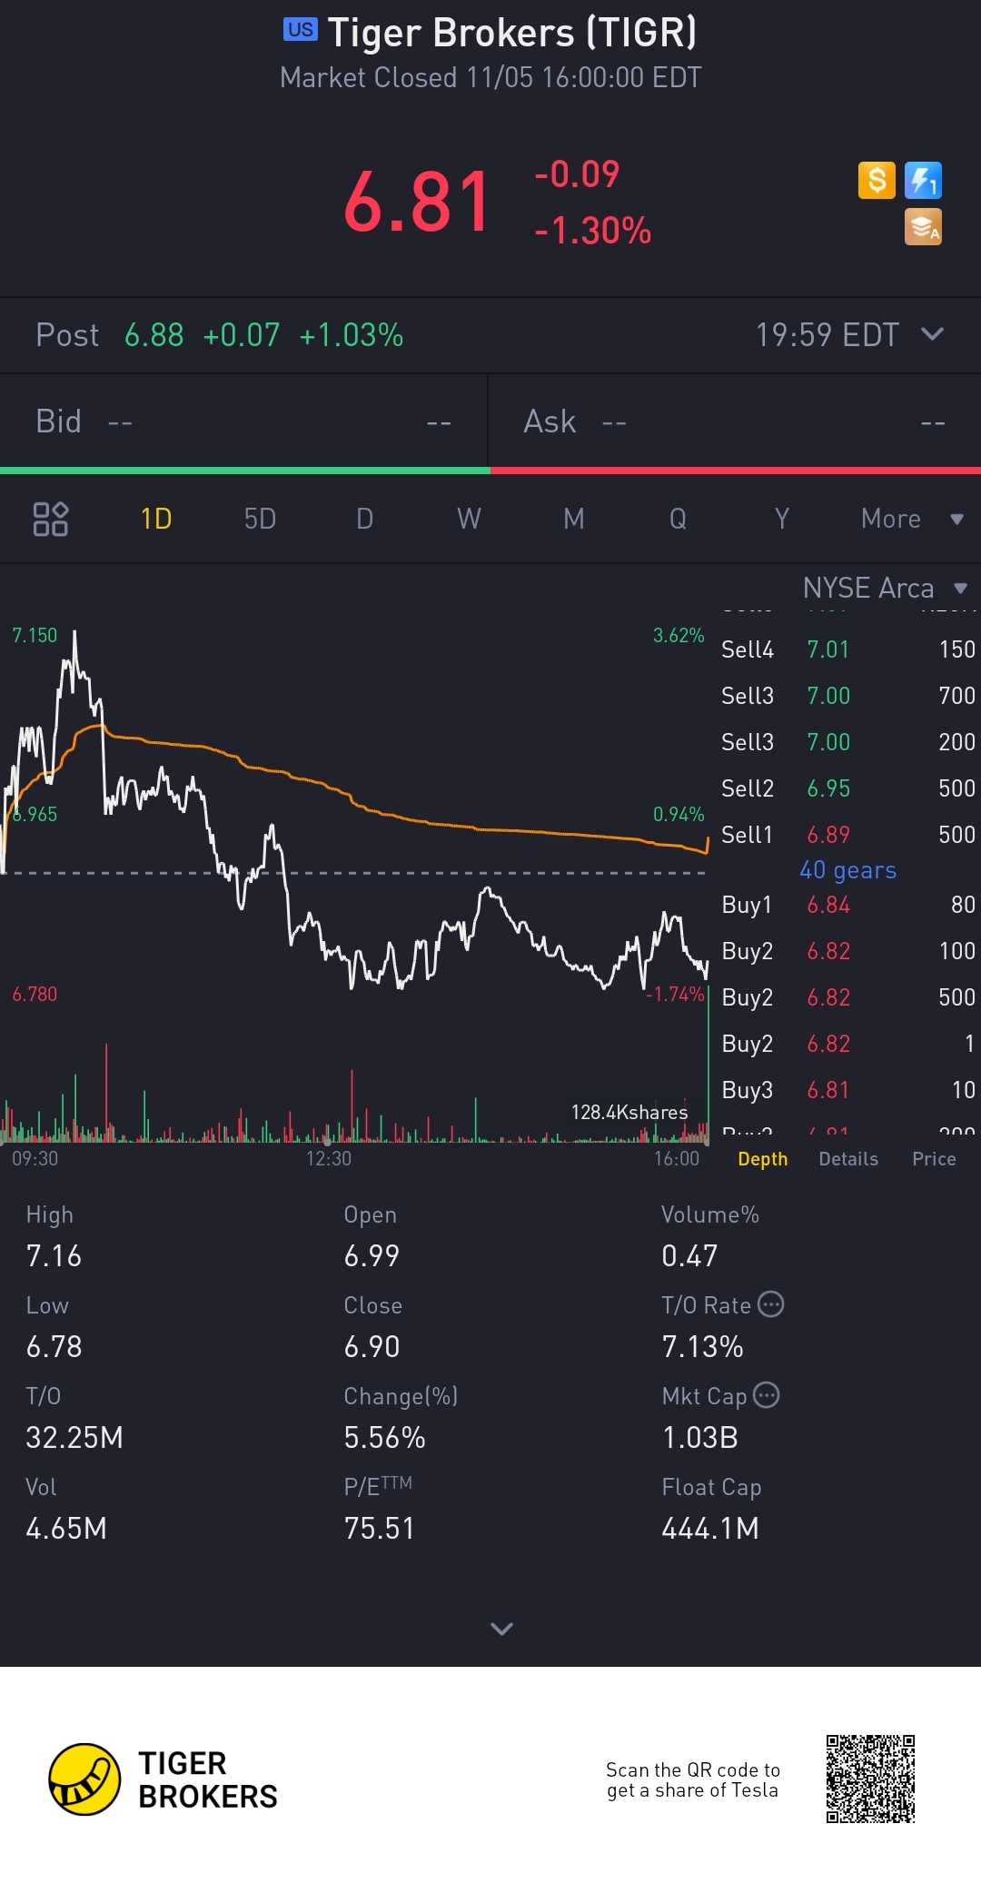Tap Sell3 row with 200 shares

pos(848,742)
